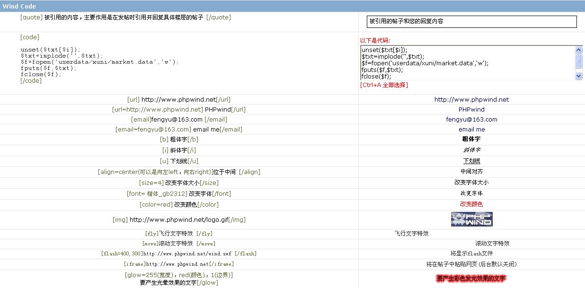Click the code box scrollbar up arrow
Image resolution: width=585 pixels, height=288 pixels.
pos(578,50)
